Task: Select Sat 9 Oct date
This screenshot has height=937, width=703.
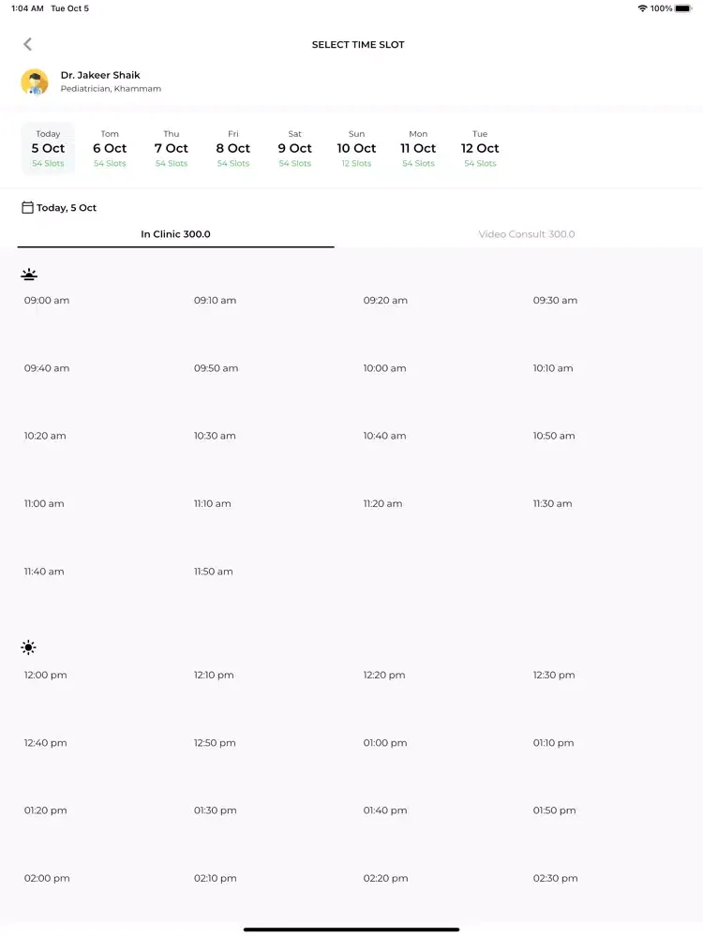Action: (x=294, y=148)
